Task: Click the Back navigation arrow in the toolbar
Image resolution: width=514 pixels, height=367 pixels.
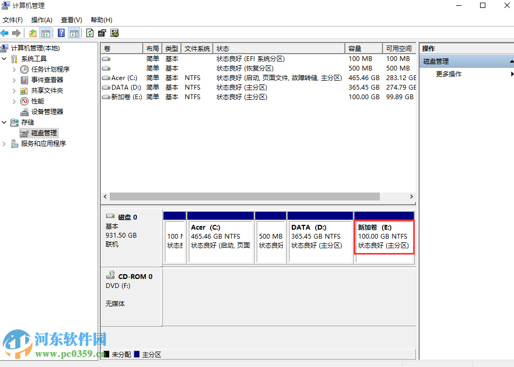Action: 5,33
